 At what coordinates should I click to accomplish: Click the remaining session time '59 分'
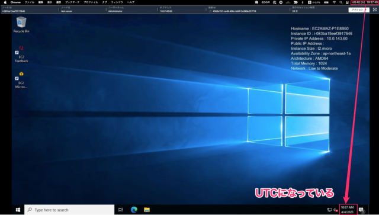[295, 11]
